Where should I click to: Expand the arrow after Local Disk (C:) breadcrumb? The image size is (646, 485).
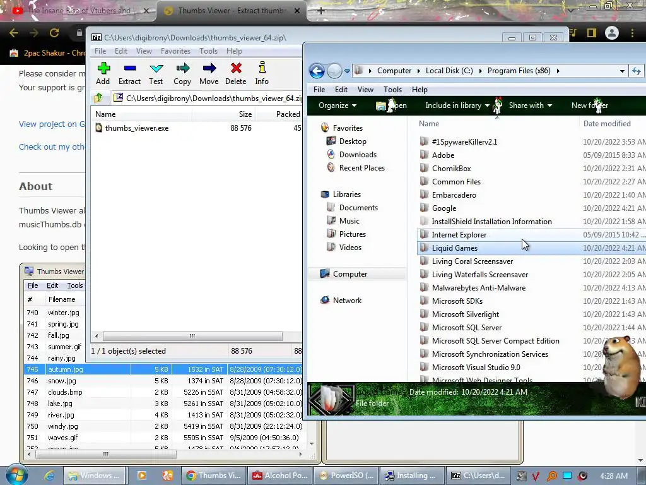click(480, 71)
